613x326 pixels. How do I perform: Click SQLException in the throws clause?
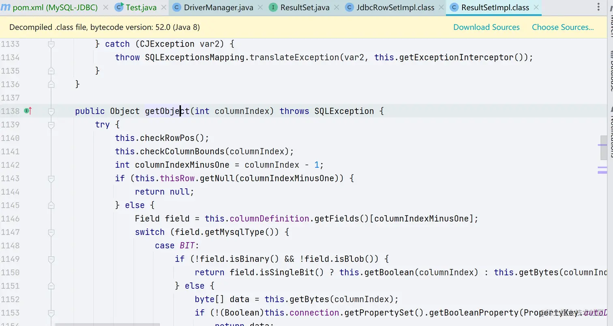(344, 111)
